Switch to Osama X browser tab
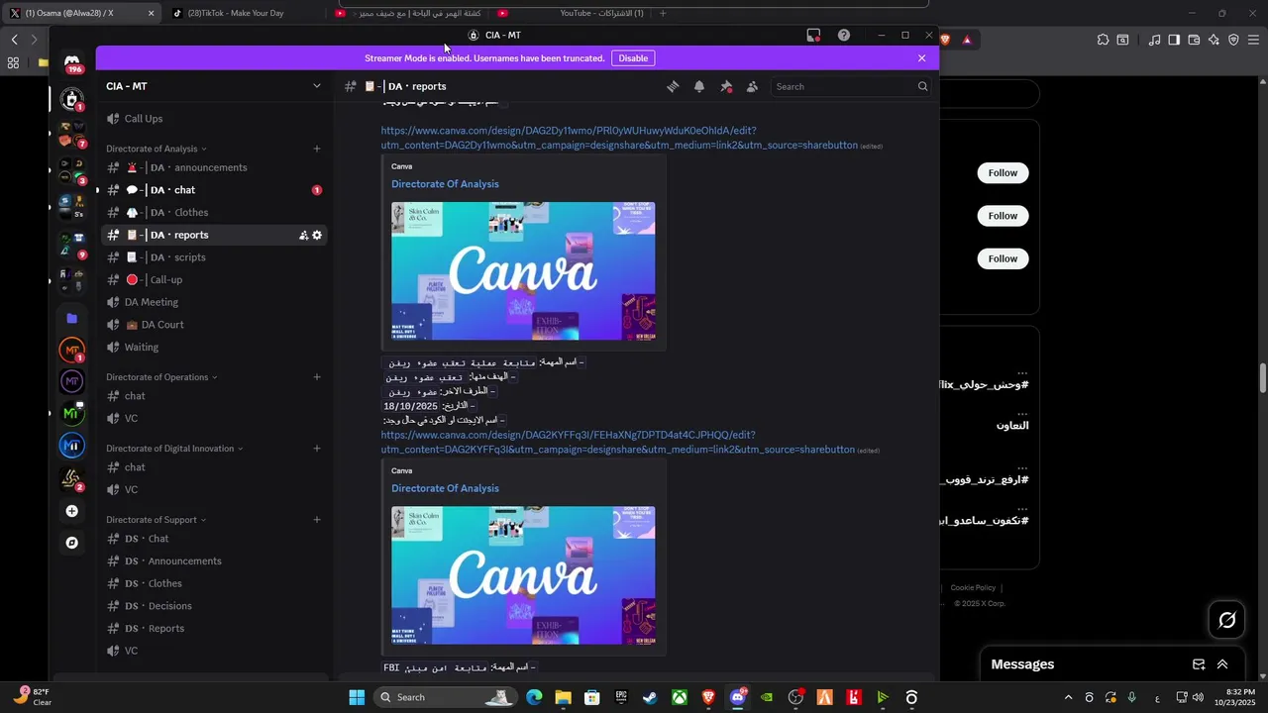The height and width of the screenshot is (713, 1268). [82, 13]
